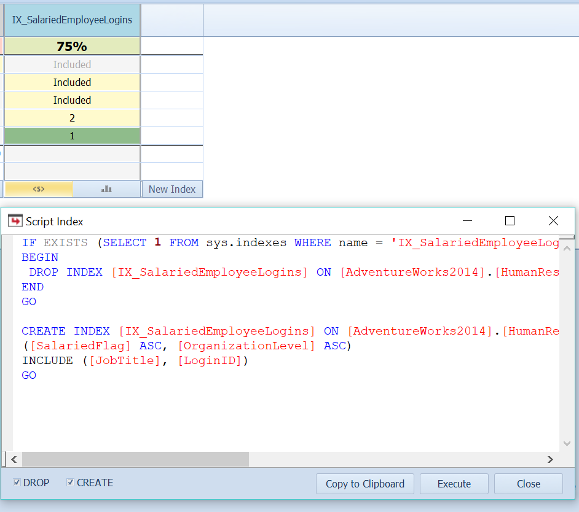This screenshot has height=512, width=579.
Task: Click the cell showing value 2
Action: [x=72, y=117]
